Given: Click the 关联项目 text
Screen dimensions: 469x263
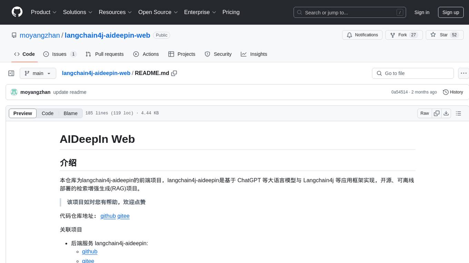Looking at the screenshot, I should coord(71,230).
